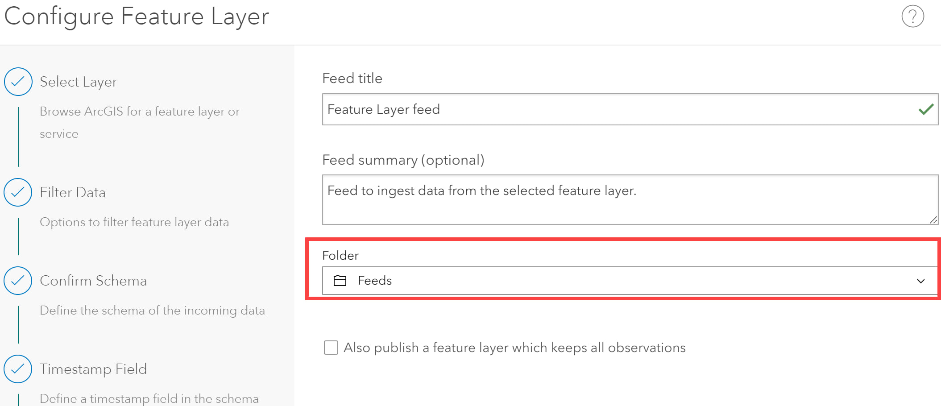Go to the Select Layer step
The image size is (941, 406).
78,82
